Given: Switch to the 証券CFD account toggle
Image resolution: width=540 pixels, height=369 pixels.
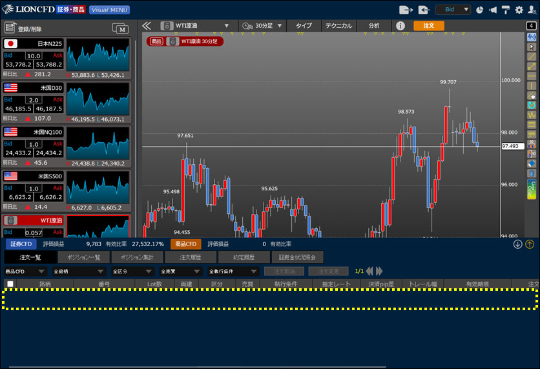Looking at the screenshot, I should click(x=19, y=244).
